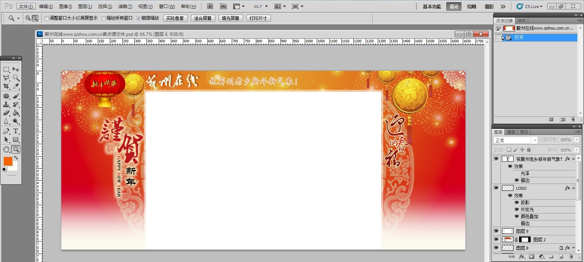The height and width of the screenshot is (262, 584).
Task: Launch Bridge from the Br icon
Action: click(210, 6)
